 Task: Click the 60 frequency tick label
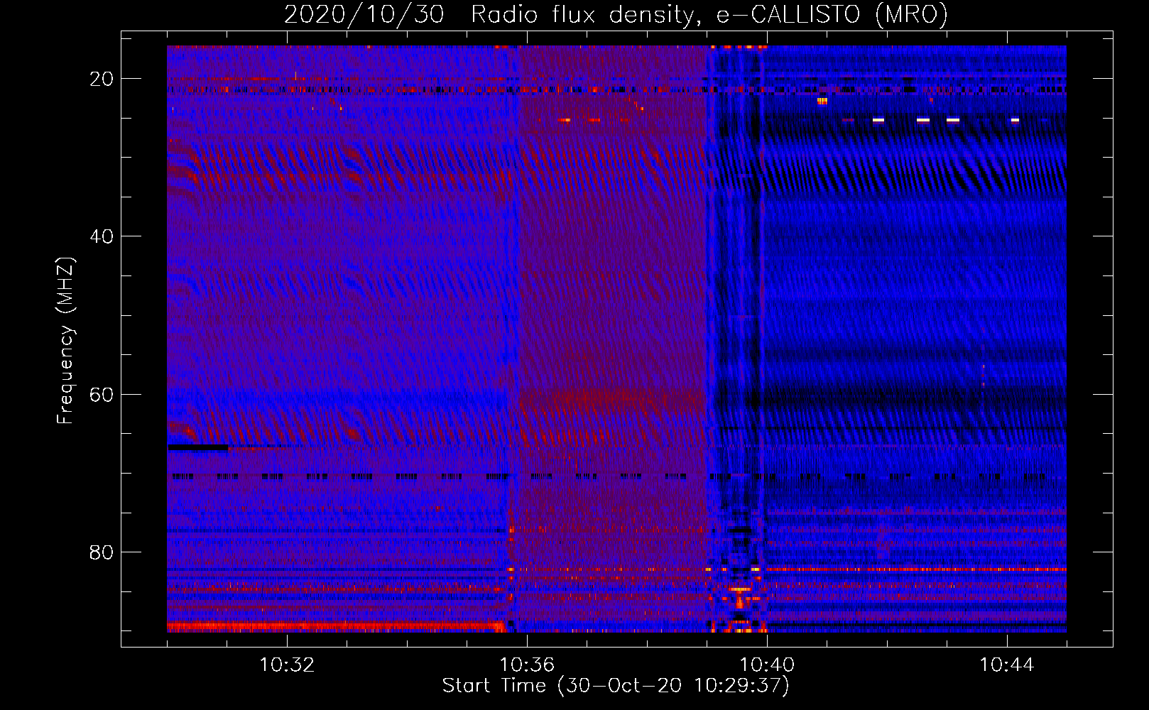click(102, 395)
